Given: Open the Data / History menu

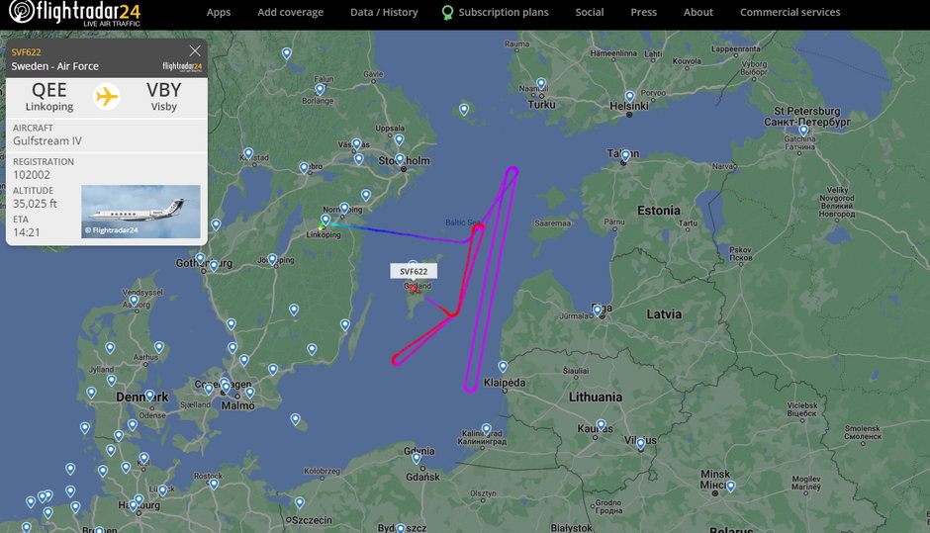Looking at the screenshot, I should (x=384, y=12).
